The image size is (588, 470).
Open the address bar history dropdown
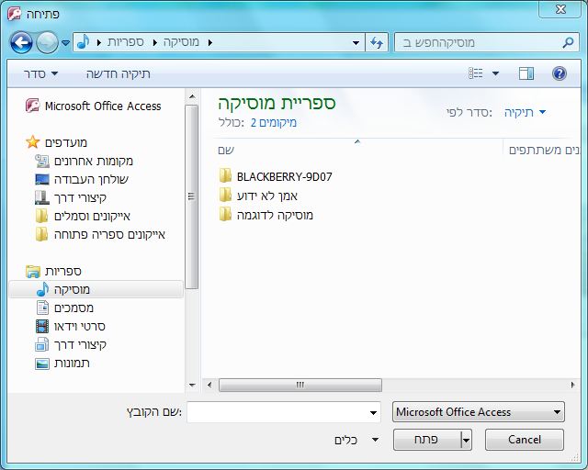coord(356,43)
